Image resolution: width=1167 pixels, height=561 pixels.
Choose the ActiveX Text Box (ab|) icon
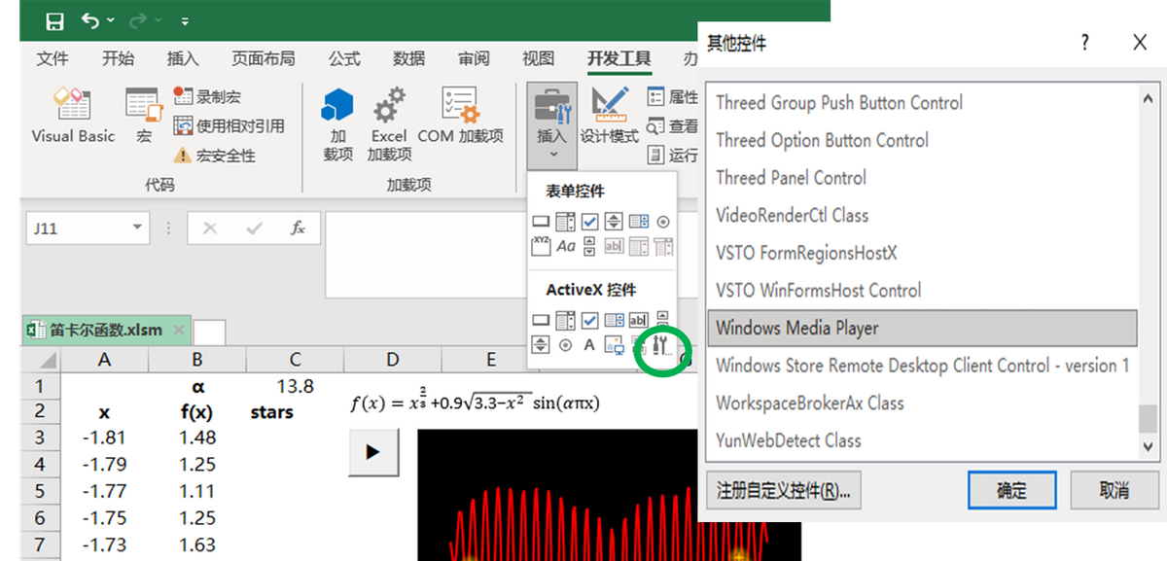[x=638, y=320]
